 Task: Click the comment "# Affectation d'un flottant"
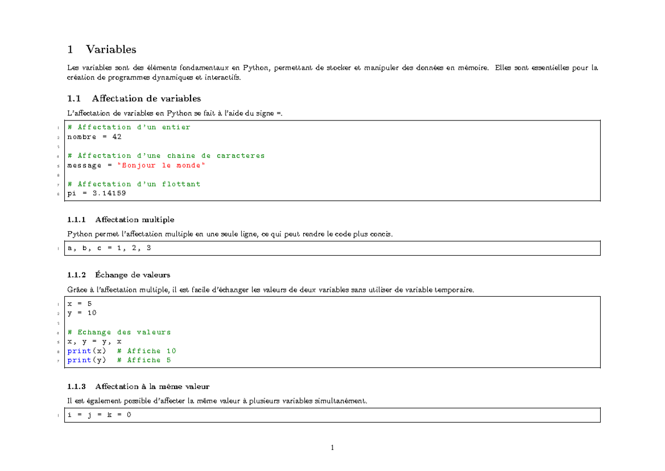pyautogui.click(x=133, y=184)
